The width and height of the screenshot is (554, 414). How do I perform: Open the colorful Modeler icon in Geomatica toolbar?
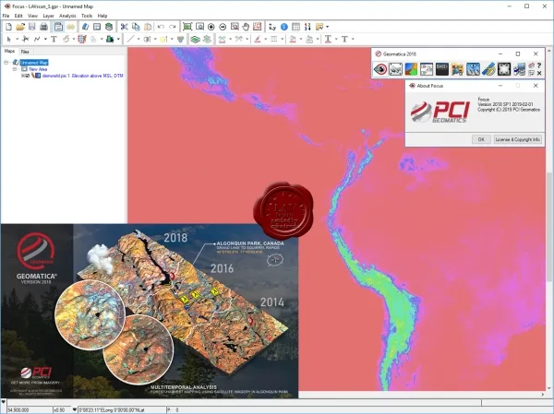click(411, 69)
